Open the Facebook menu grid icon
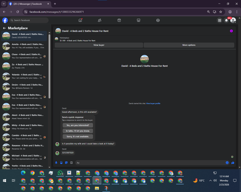 tap(219, 20)
